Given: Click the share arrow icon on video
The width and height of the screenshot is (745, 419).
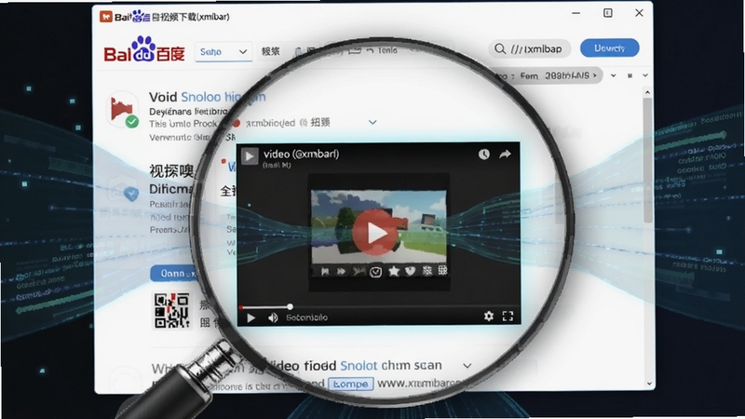Looking at the screenshot, I should pos(505,154).
